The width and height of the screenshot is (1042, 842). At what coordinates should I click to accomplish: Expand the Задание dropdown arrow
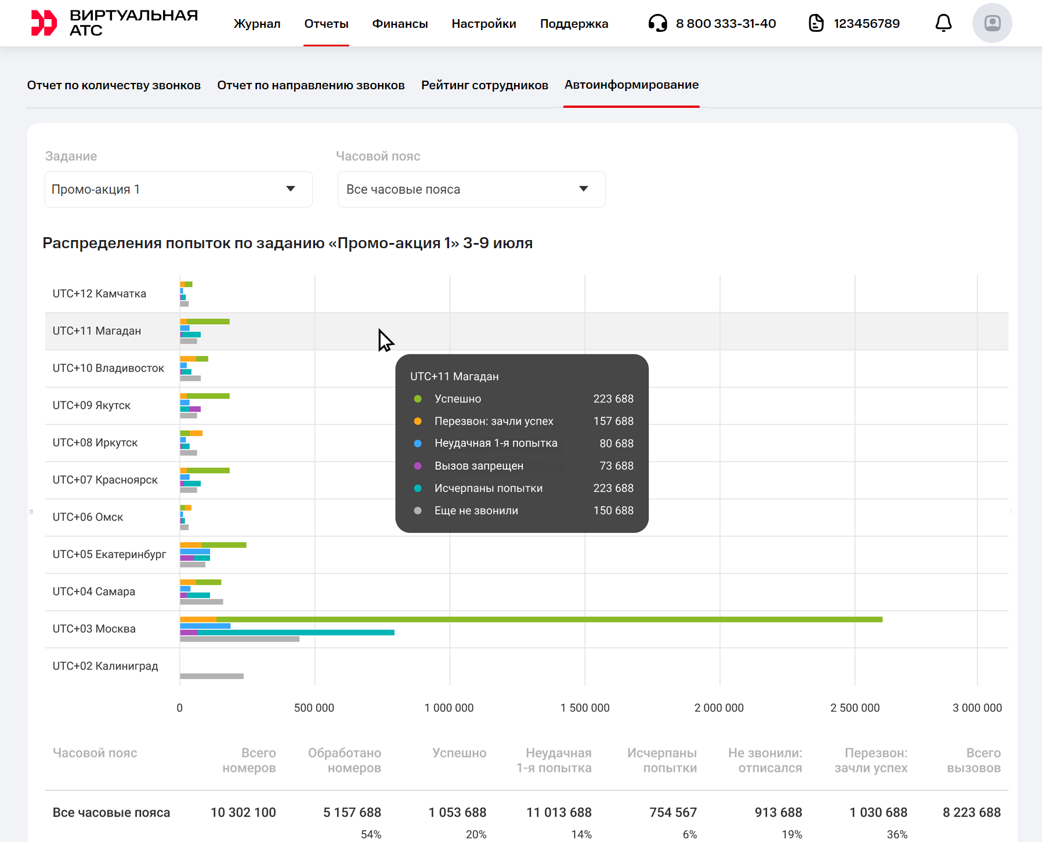coord(291,189)
